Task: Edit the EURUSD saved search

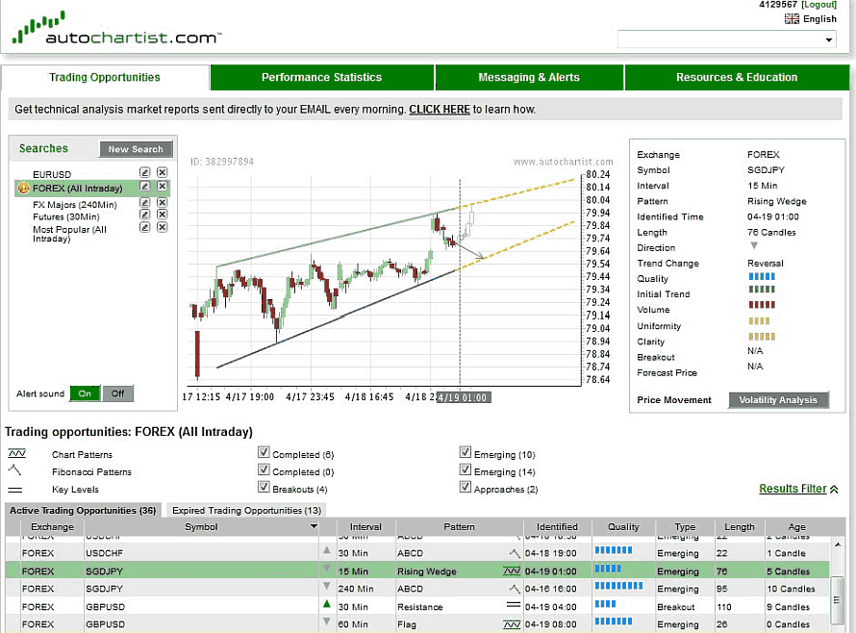Action: pyautogui.click(x=145, y=173)
